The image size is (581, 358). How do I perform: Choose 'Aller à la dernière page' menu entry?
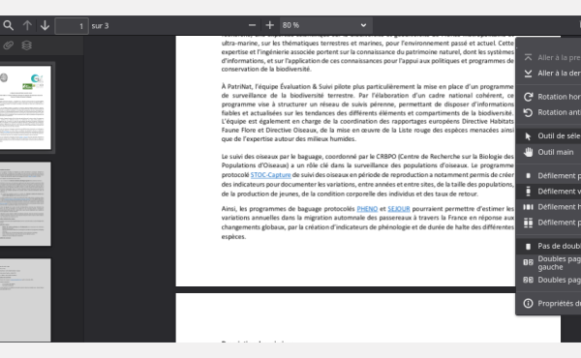coord(549,74)
